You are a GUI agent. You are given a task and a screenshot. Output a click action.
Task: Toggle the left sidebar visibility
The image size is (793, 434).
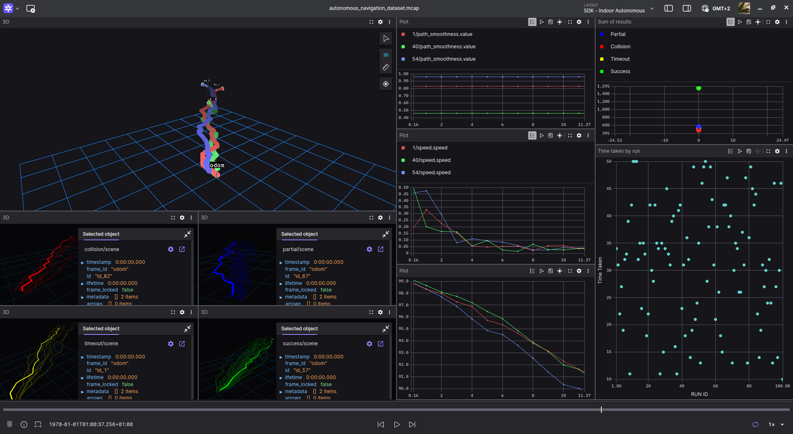tap(668, 8)
